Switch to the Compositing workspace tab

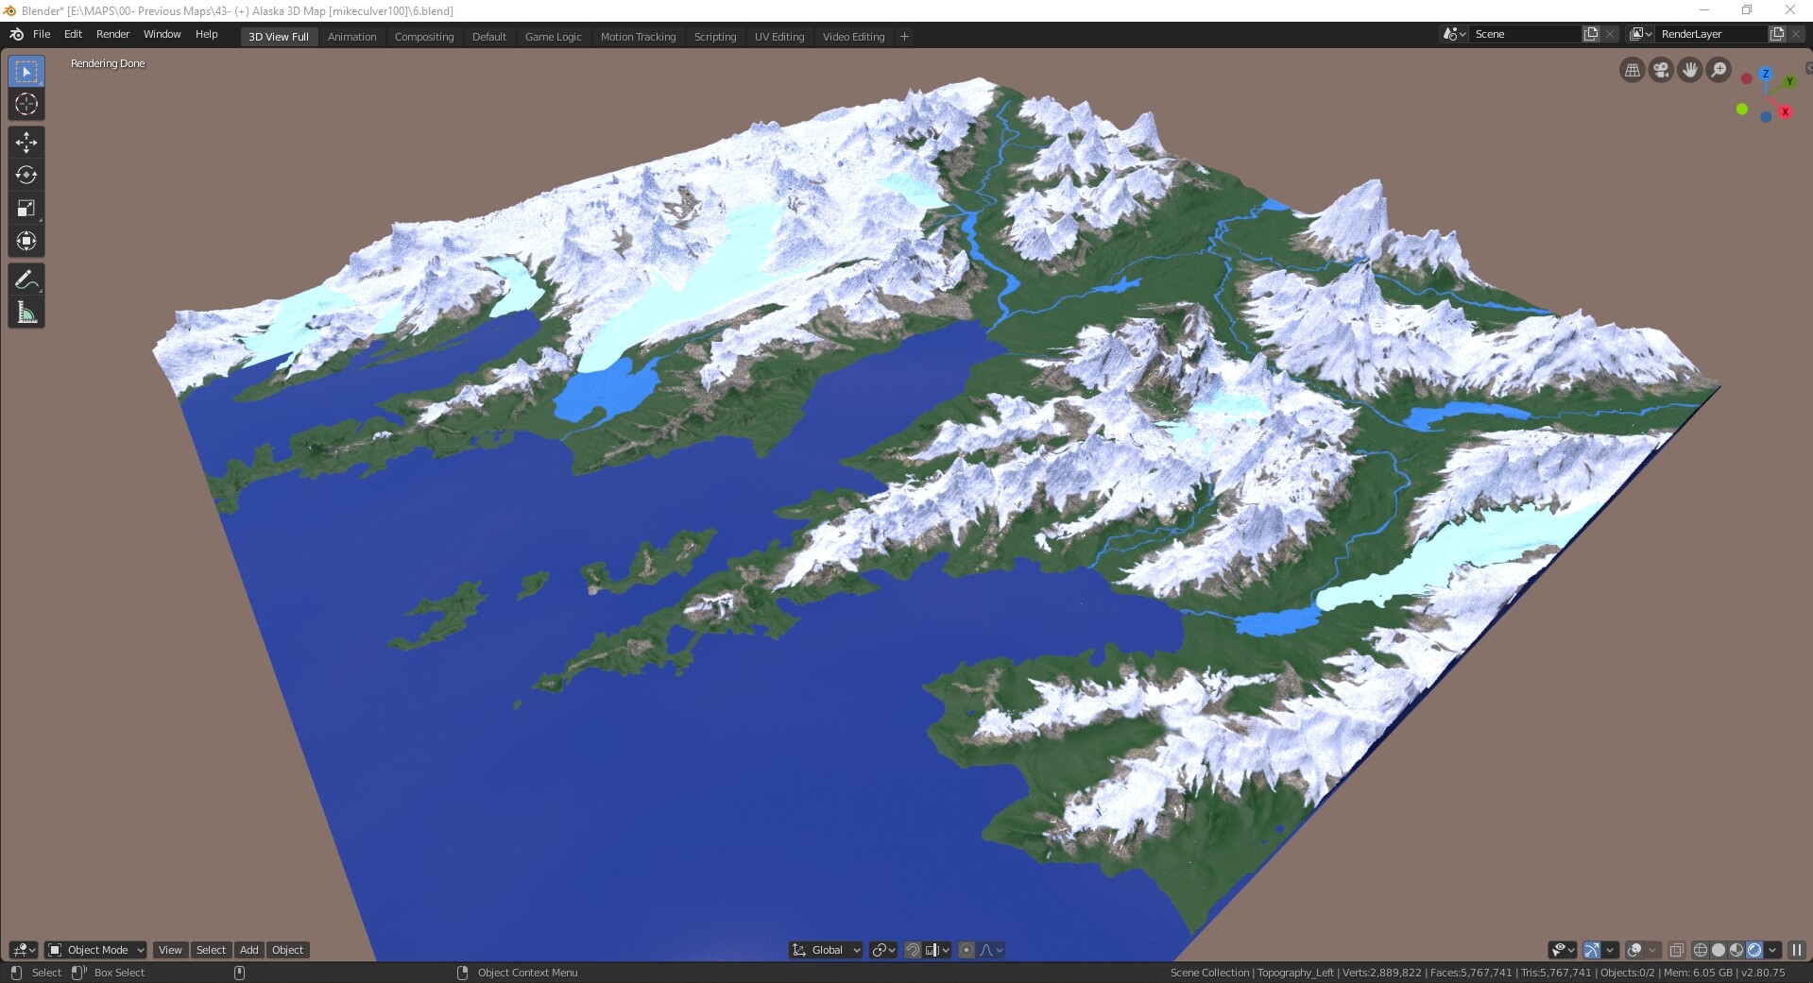tap(423, 37)
